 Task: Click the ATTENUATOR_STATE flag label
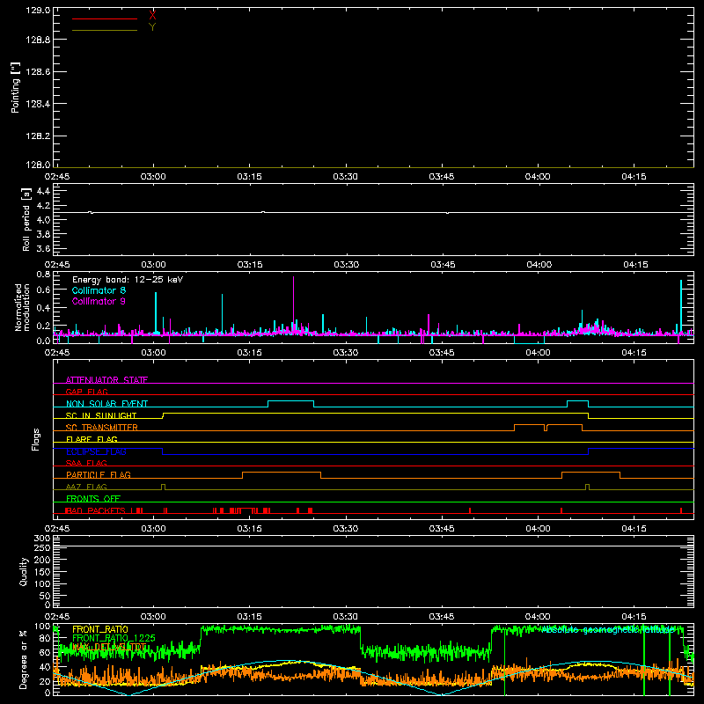(106, 380)
